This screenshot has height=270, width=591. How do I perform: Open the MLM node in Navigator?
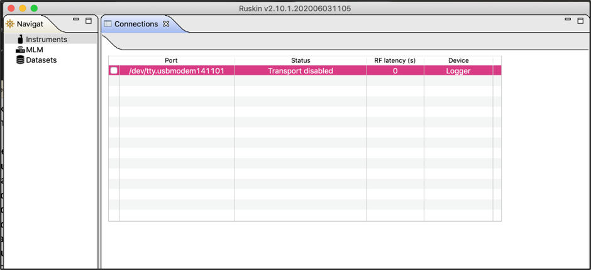34,50
